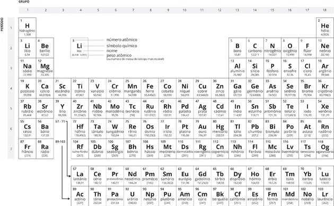This screenshot has width=334, height=206.
Task: Select the Platinum (Pt) platina cell
Action: tap(185, 129)
